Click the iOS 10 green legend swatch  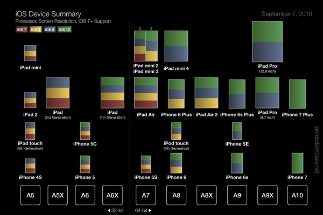[x=64, y=30]
